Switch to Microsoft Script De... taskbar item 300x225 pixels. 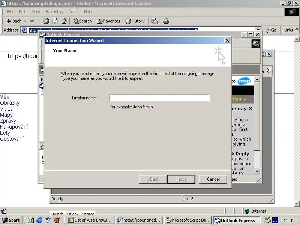(188, 220)
